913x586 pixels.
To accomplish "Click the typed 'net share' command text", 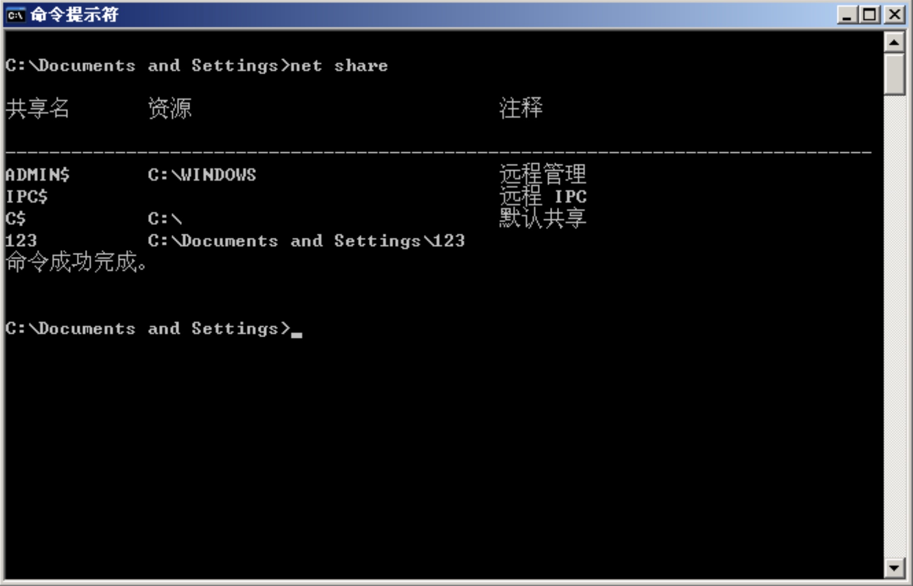I will (x=339, y=66).
